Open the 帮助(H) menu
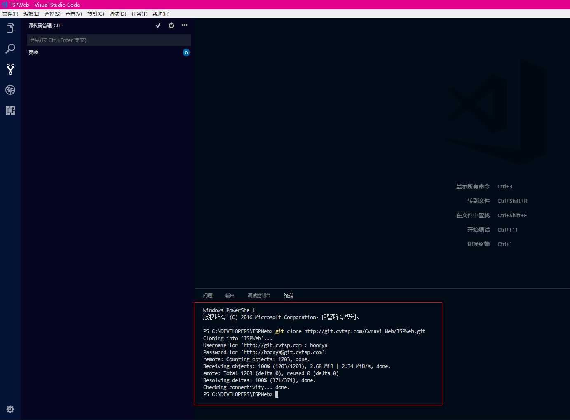570x420 pixels. click(x=161, y=14)
